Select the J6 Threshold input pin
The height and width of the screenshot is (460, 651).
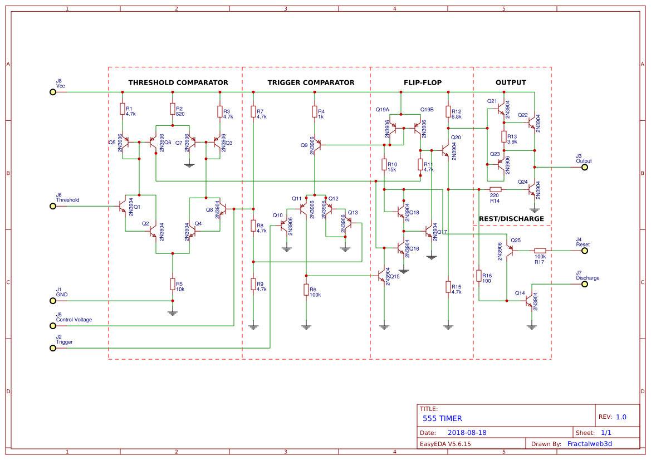(x=53, y=206)
